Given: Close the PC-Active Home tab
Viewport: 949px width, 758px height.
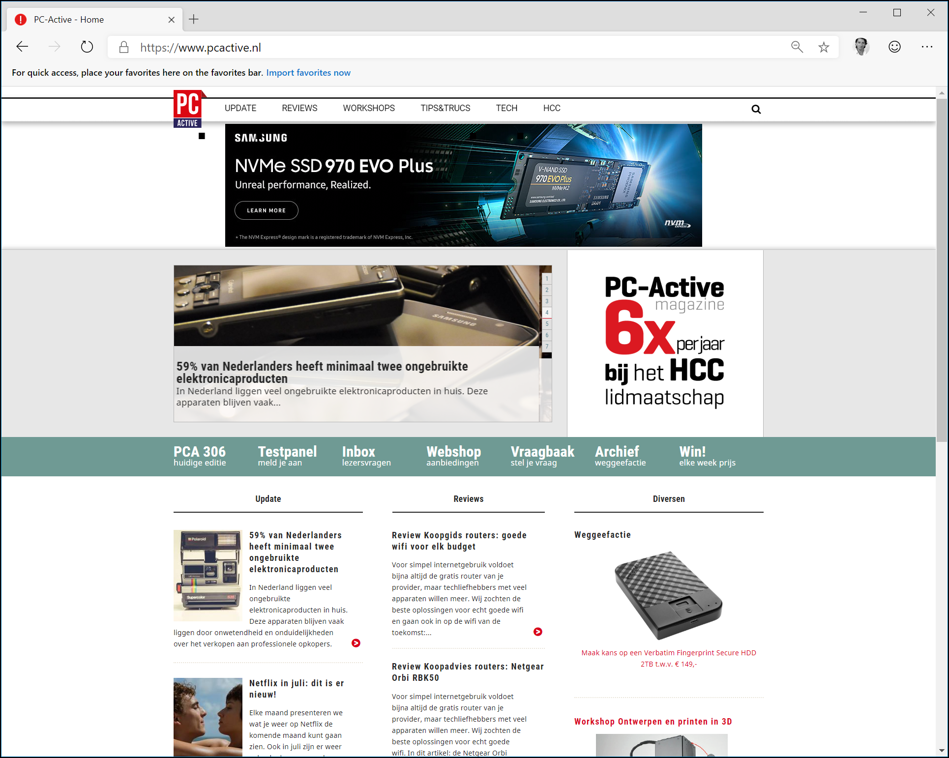Looking at the screenshot, I should 171,20.
